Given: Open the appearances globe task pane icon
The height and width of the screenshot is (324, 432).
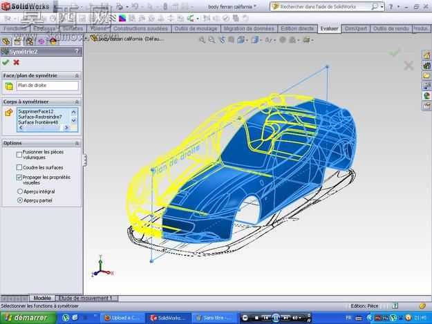Looking at the screenshot, I should coord(426,96).
